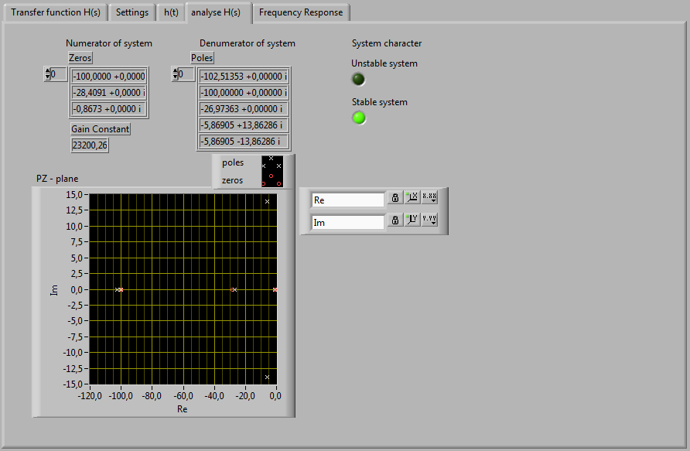
Task: Select pole value -5,86905 +13,86286 i
Action: (x=244, y=125)
